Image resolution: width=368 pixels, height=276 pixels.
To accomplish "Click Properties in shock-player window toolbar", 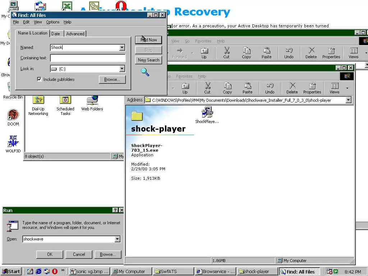I will tap(312, 88).
